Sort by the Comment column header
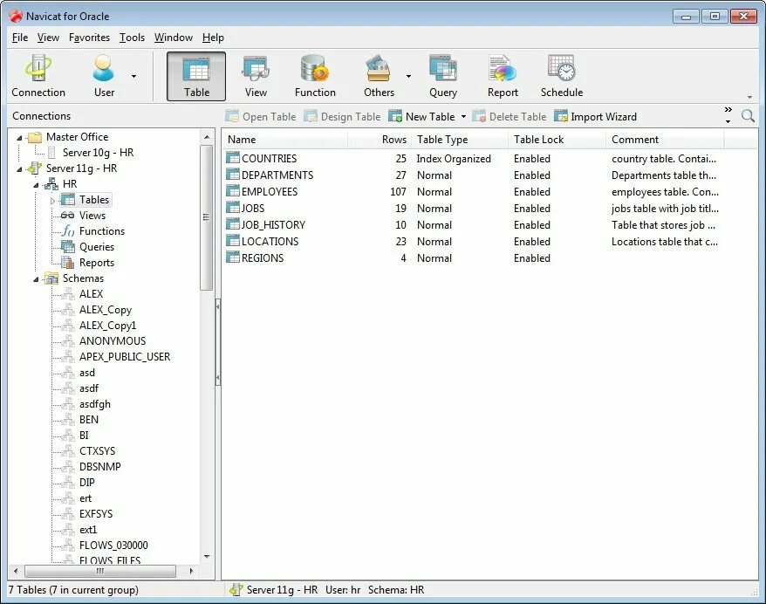Screen dimensions: 766x604 (x=665, y=140)
